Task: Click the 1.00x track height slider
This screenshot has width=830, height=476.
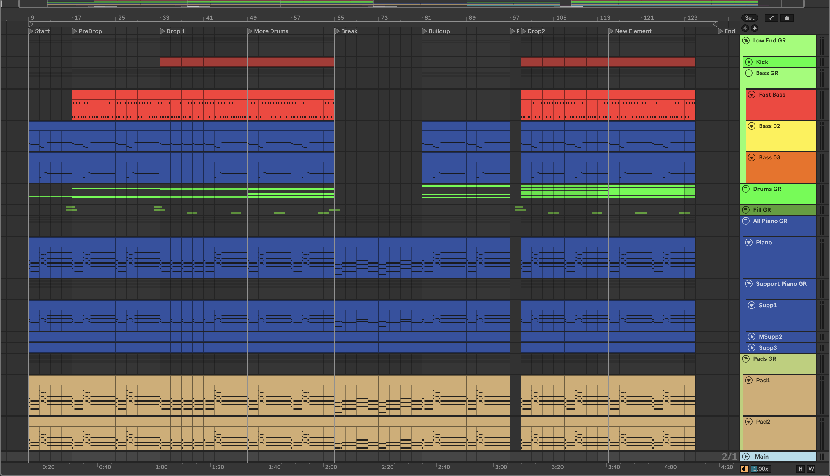Action: (760, 469)
